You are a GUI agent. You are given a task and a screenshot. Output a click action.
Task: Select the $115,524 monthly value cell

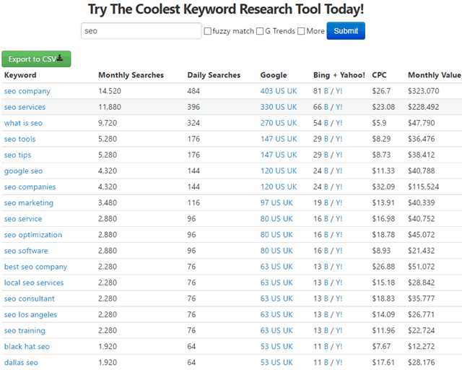pyautogui.click(x=424, y=186)
